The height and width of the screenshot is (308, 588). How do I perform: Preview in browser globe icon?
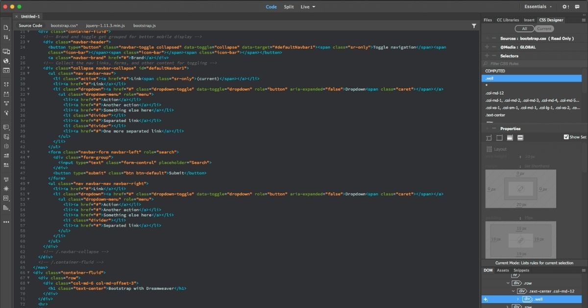point(6,61)
